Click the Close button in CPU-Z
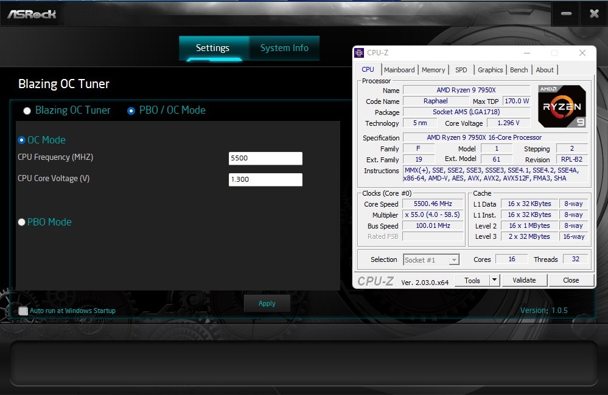608x395 pixels. 571,280
